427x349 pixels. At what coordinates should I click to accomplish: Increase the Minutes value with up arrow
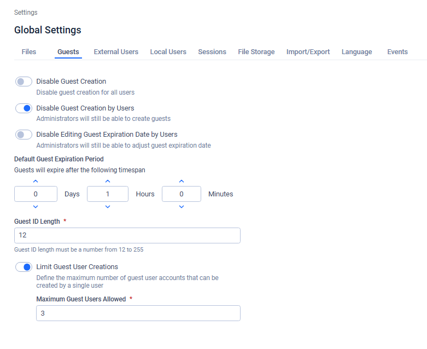tap(182, 181)
